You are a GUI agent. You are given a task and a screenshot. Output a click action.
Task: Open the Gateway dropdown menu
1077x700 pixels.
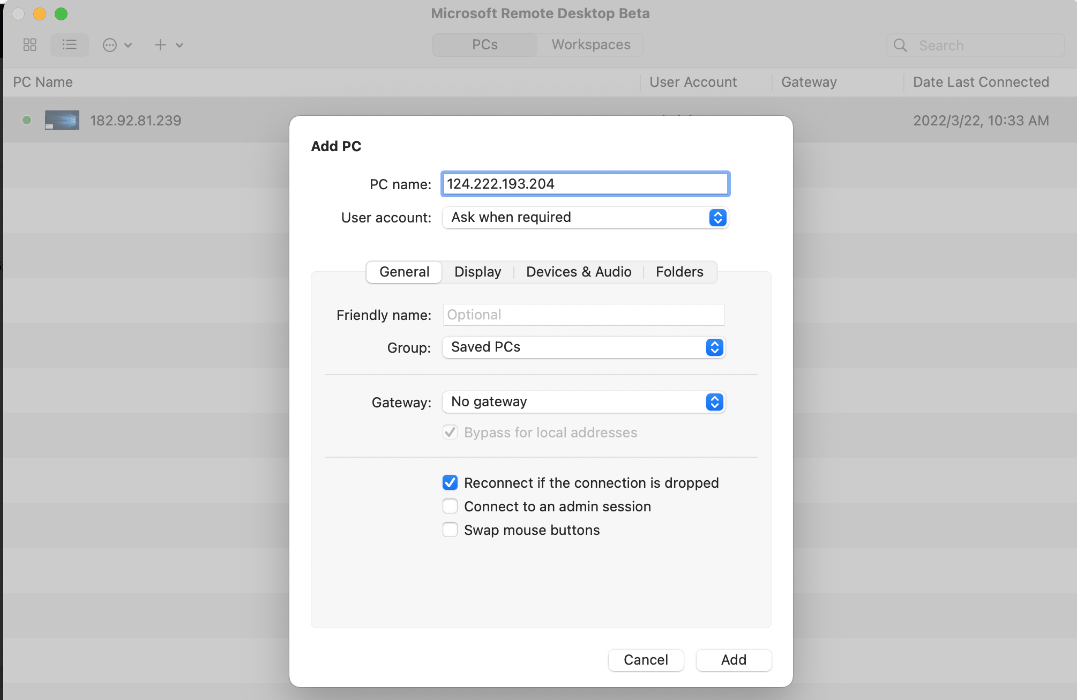[x=584, y=402]
